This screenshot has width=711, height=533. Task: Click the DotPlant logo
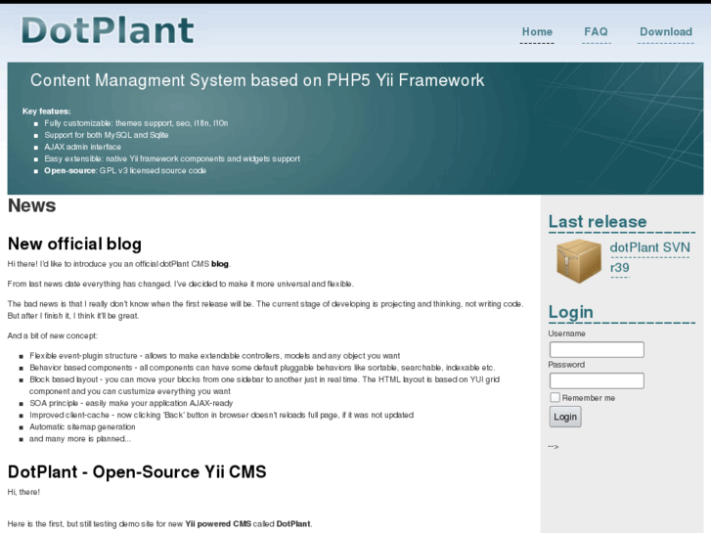tap(108, 30)
